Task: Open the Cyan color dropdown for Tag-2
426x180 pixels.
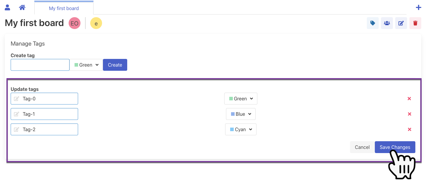Action: [x=241, y=129]
